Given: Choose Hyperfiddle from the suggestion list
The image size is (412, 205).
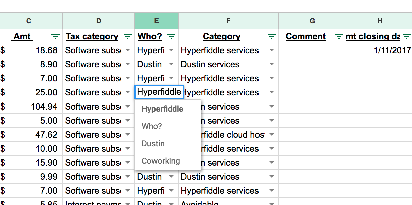Looking at the screenshot, I should (x=168, y=109).
